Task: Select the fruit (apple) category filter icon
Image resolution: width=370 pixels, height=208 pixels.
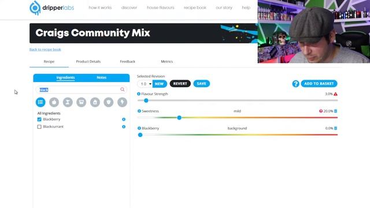Action: 54,102
